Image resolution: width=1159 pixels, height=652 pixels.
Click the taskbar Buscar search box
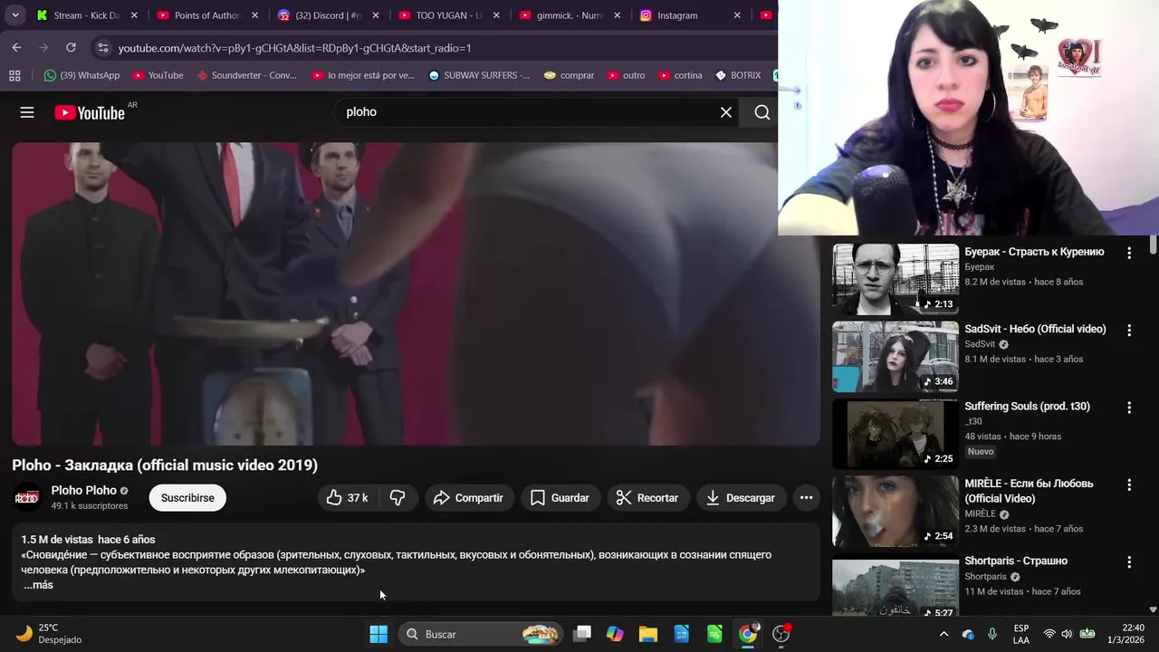pos(480,634)
